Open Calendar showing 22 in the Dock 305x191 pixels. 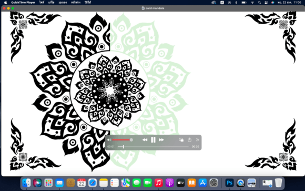point(82,183)
